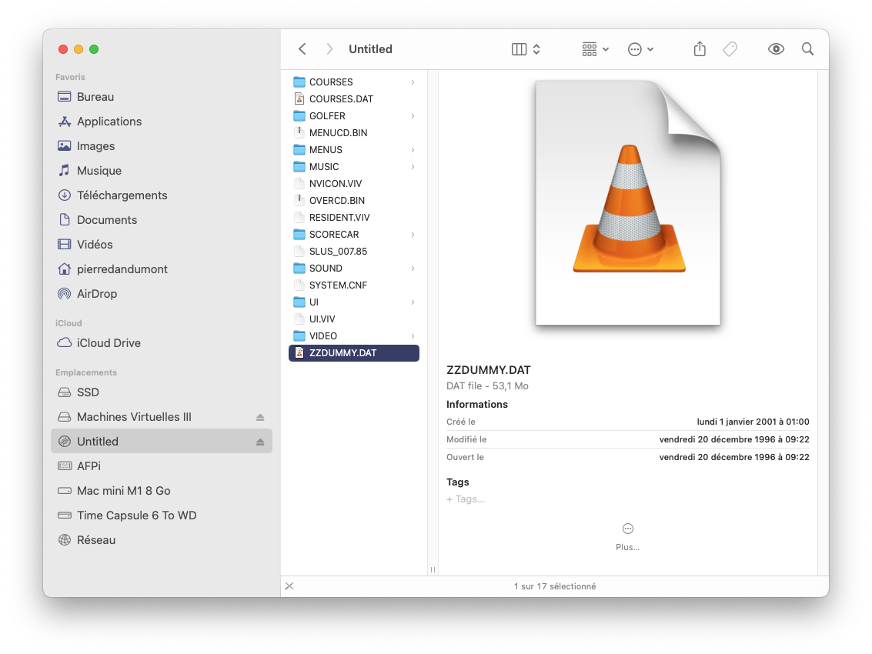The height and width of the screenshot is (654, 872).
Task: Expand the MENUS folder chevron
Action: pos(413,150)
